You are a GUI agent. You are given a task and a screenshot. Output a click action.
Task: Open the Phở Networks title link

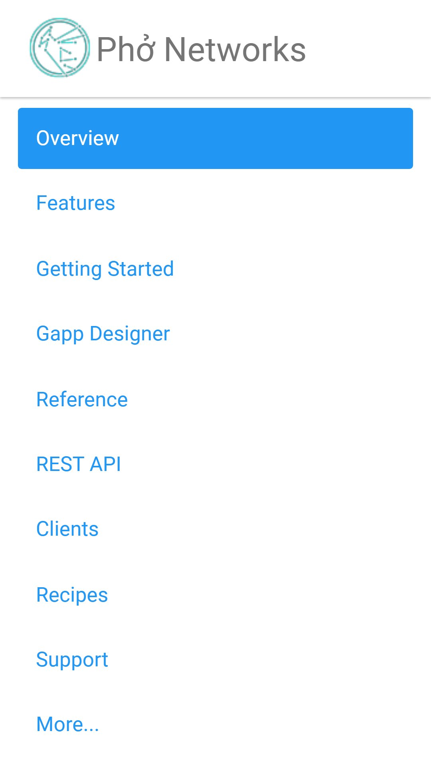click(201, 50)
